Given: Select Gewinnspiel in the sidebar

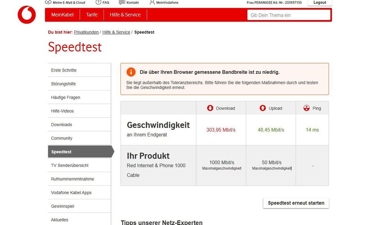Looking at the screenshot, I should tap(79, 206).
